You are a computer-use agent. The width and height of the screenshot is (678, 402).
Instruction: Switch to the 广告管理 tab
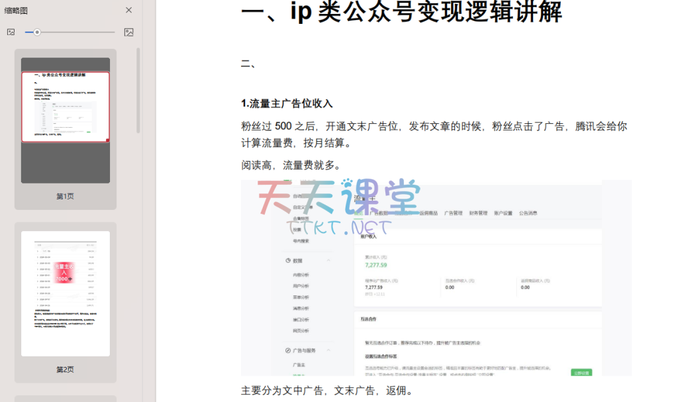(454, 213)
